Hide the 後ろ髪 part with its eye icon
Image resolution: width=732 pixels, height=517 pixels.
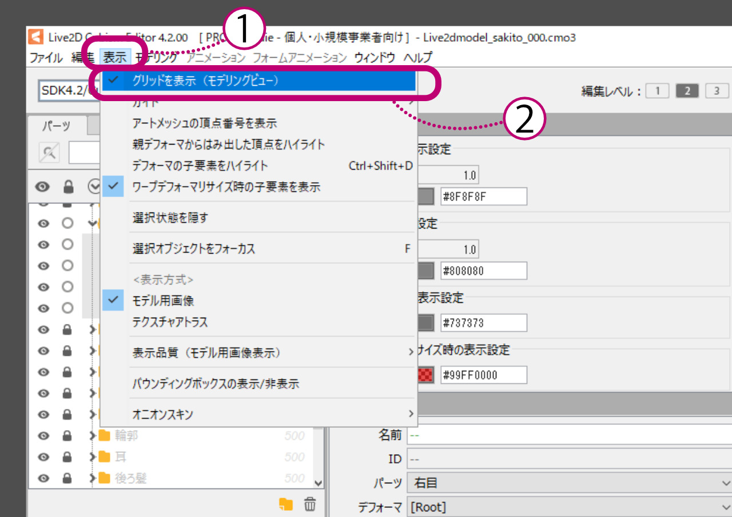[43, 478]
